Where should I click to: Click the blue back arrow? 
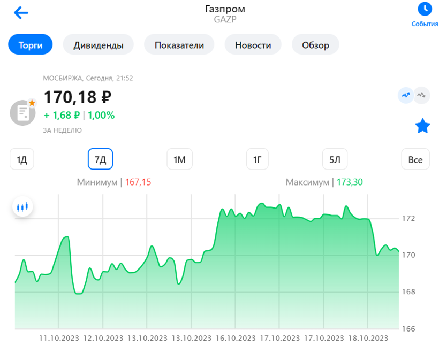tap(21, 13)
